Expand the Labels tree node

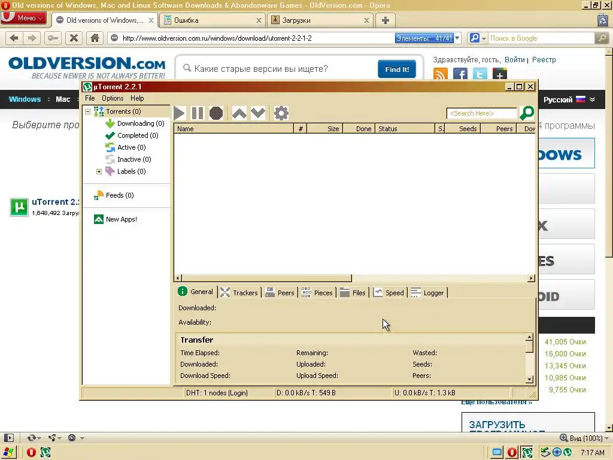[99, 171]
